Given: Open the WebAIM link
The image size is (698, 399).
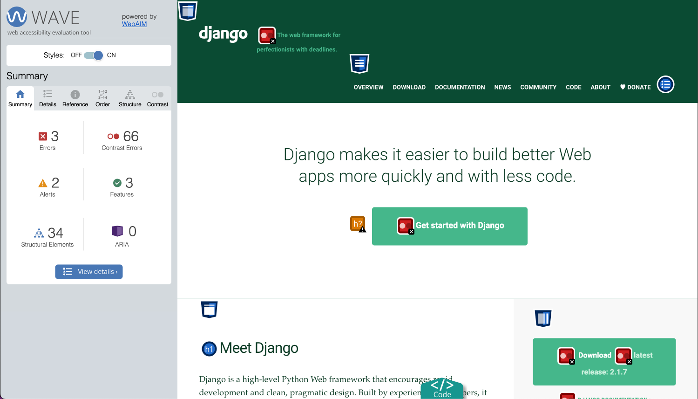Looking at the screenshot, I should pos(134,24).
